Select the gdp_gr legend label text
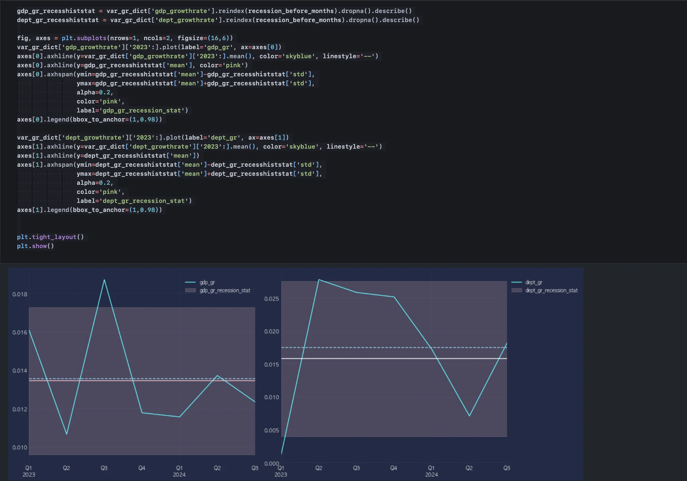The height and width of the screenshot is (481, 687). tap(207, 282)
